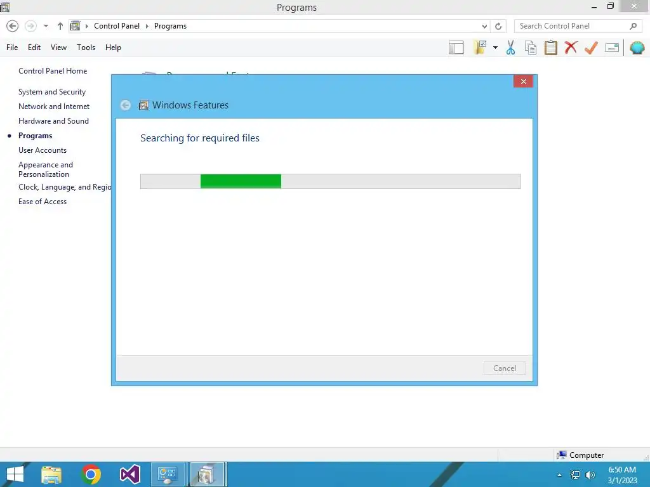Viewport: 650px width, 487px height.
Task: Click the network tray icon
Action: pos(575,474)
